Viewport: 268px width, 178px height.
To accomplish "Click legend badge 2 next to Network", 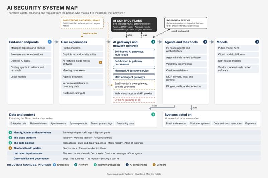I will tap(76, 165).
